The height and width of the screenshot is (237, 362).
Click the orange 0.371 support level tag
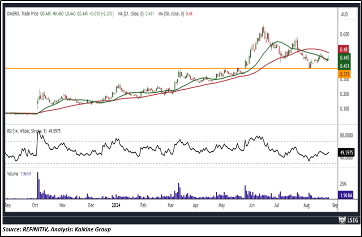(x=344, y=74)
